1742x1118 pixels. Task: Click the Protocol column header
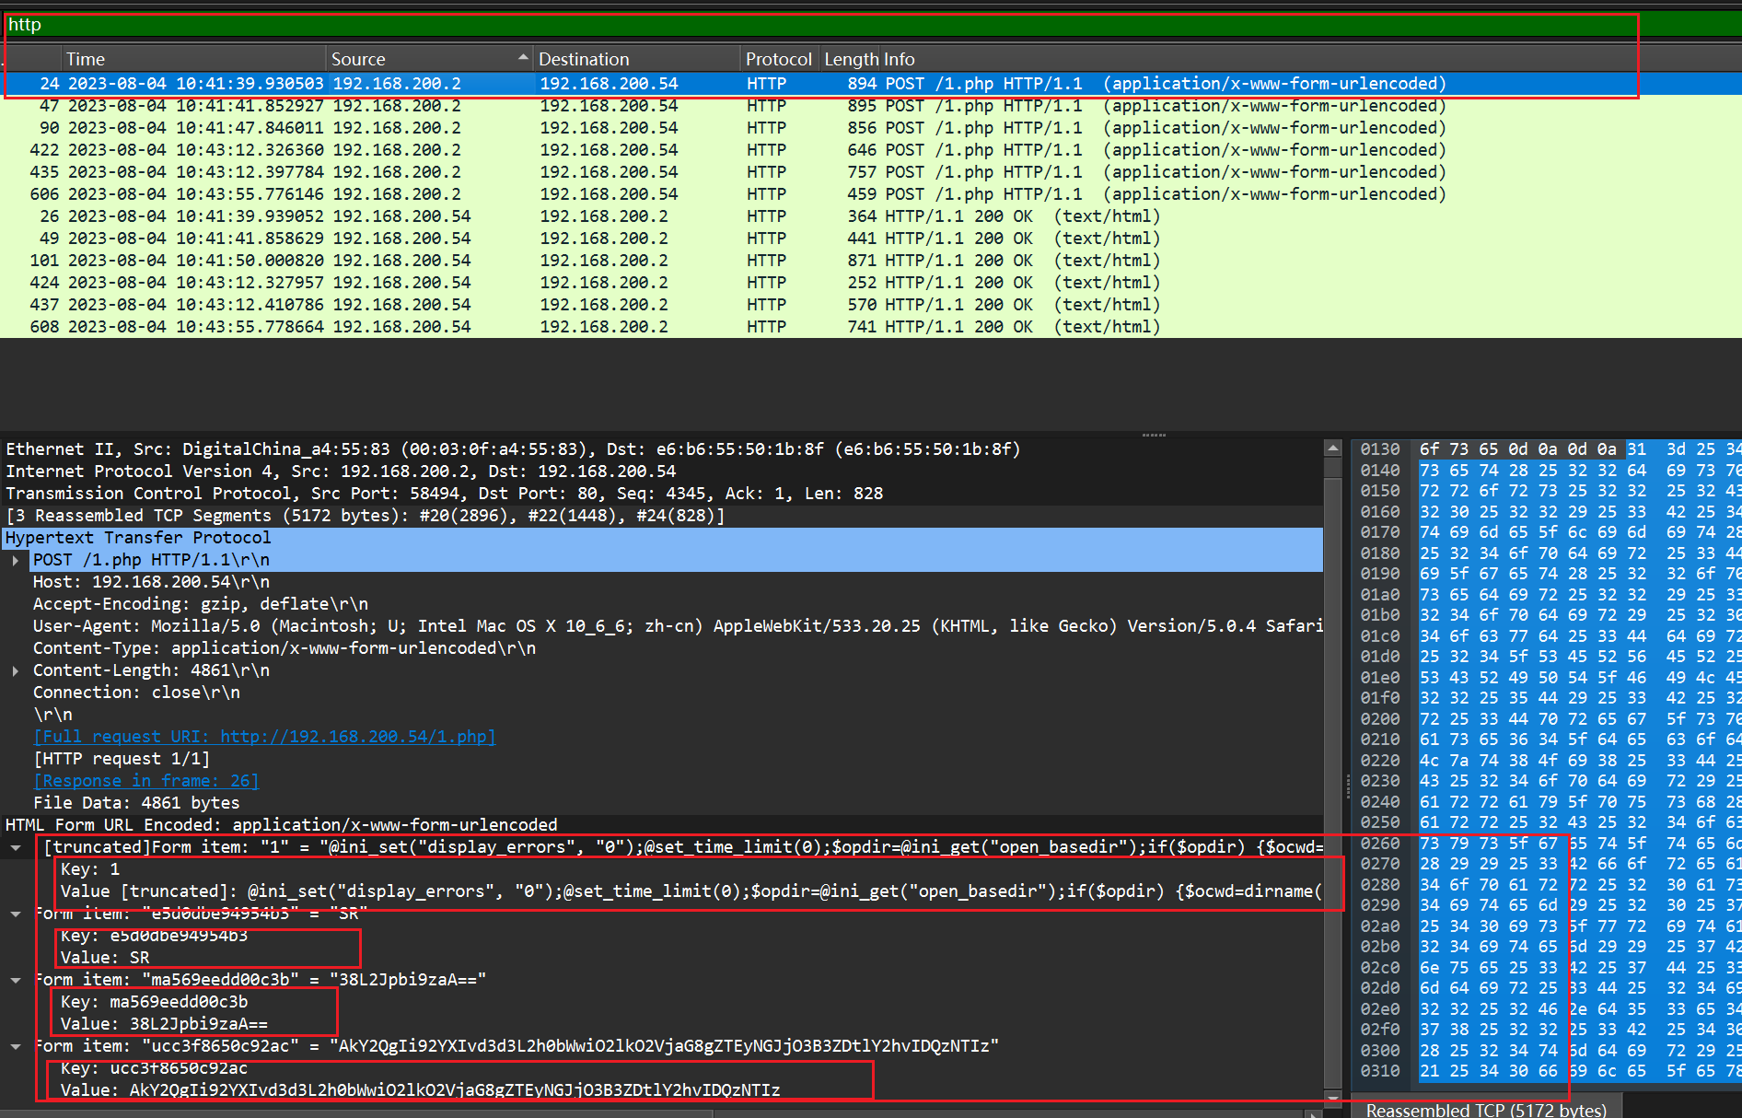(x=779, y=59)
